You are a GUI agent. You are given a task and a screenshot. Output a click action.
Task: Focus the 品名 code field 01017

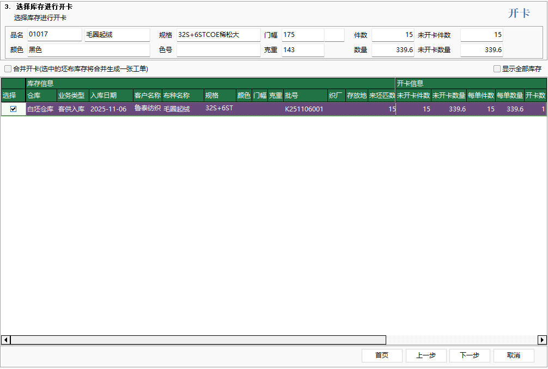tap(54, 35)
